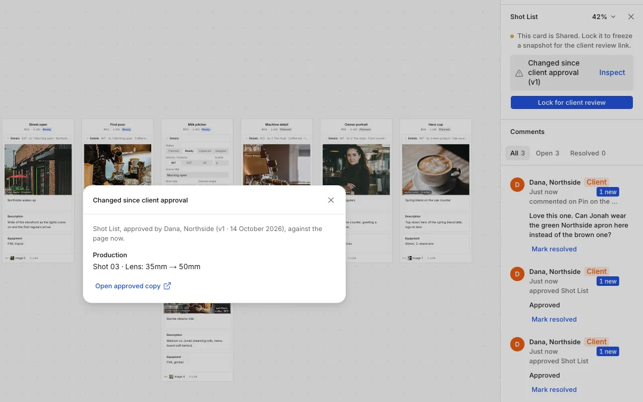The height and width of the screenshot is (402, 643).
Task: Click equipment text FX6, tripod
Action: (15, 244)
